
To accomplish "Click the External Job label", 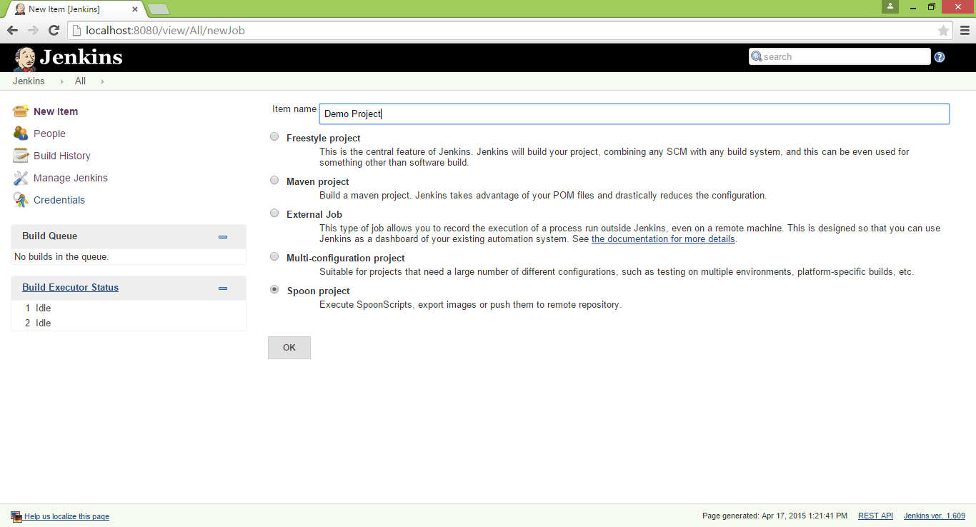I will tap(314, 214).
